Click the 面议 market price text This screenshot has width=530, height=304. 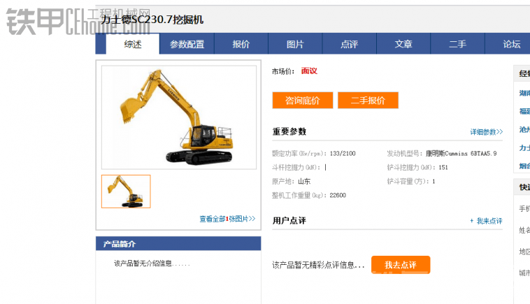tap(309, 71)
